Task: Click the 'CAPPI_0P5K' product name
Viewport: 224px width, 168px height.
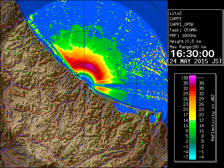Action: coord(182,24)
